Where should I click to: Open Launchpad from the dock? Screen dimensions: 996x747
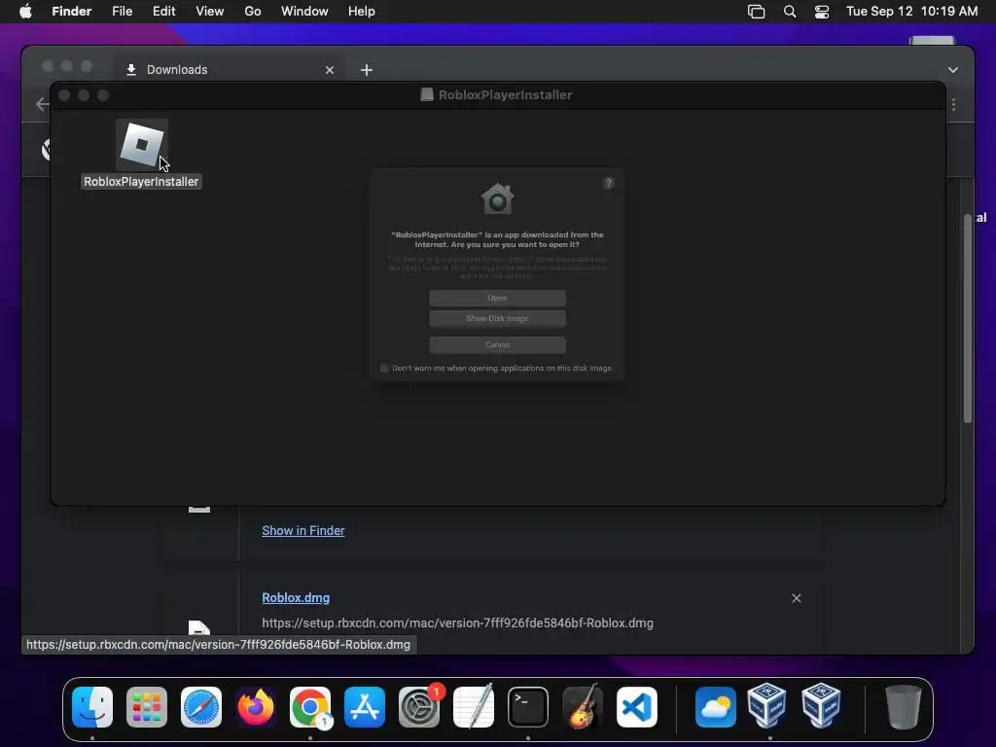(x=147, y=707)
